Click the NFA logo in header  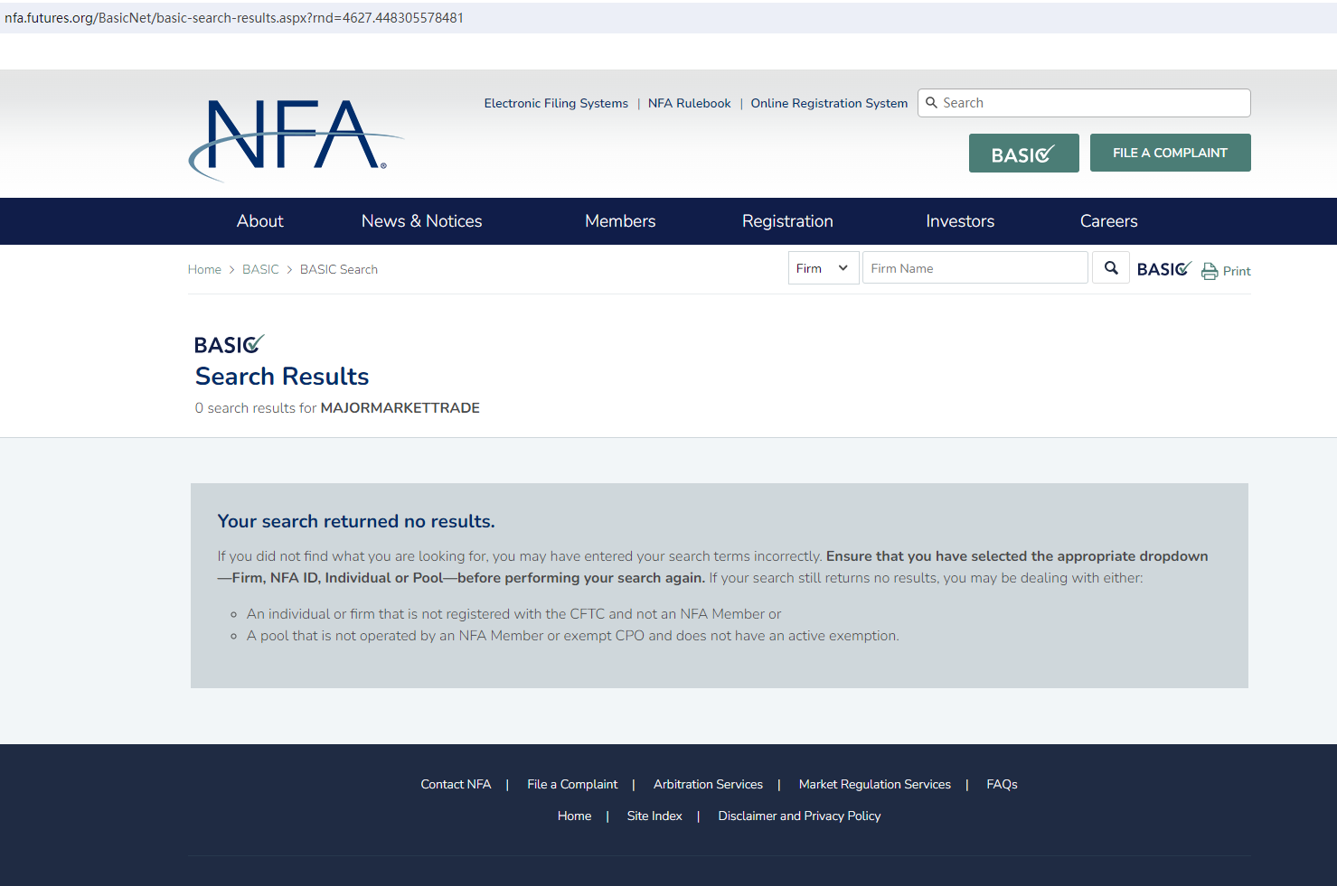click(x=295, y=137)
